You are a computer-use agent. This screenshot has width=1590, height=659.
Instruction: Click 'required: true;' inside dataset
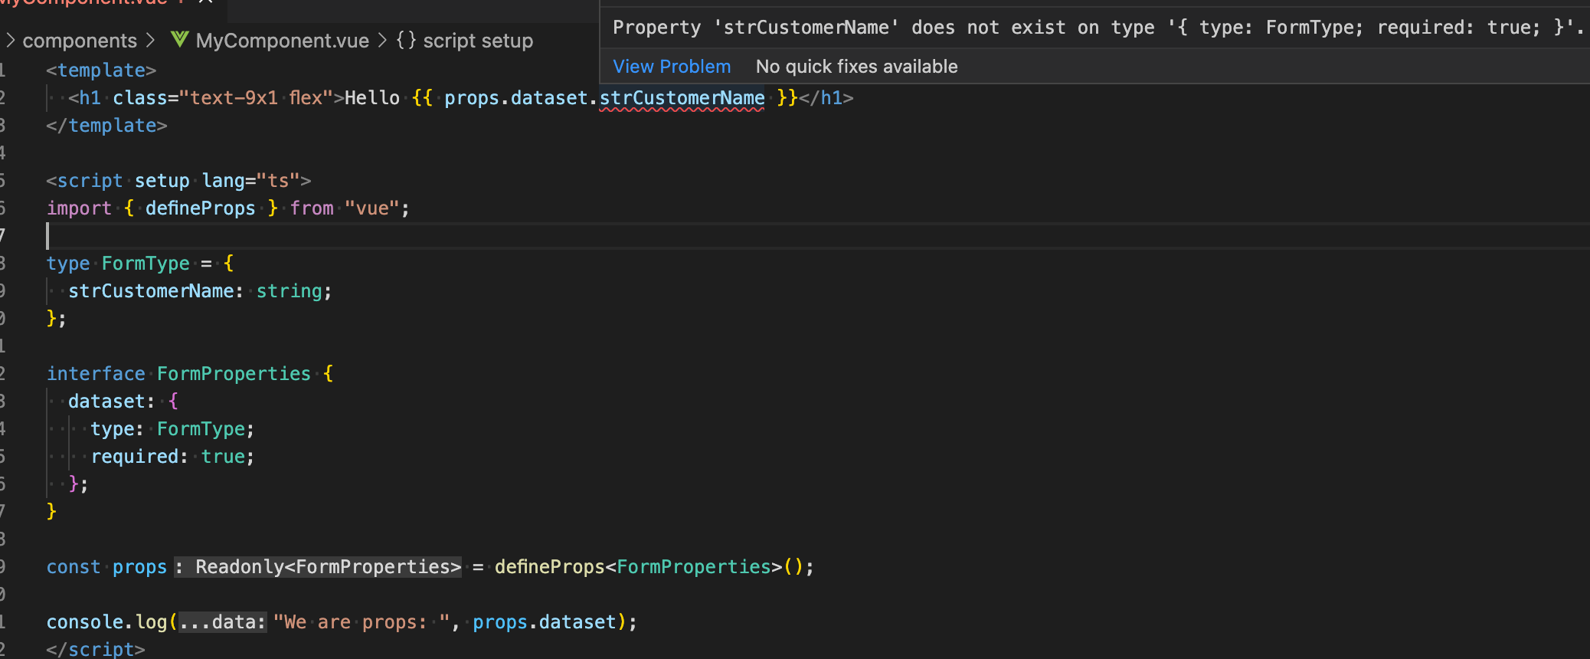(172, 457)
